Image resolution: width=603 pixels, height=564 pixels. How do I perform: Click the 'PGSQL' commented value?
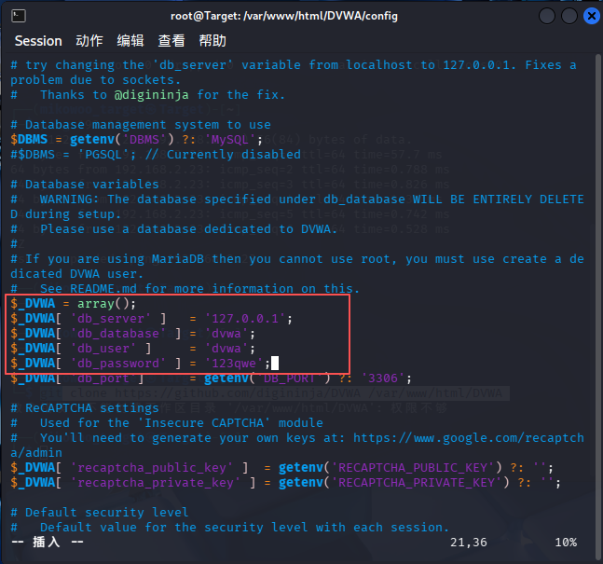pyautogui.click(x=103, y=154)
